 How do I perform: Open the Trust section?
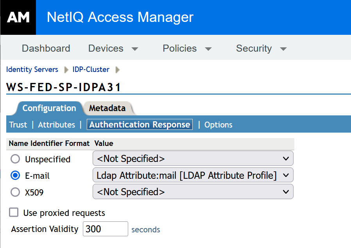point(18,124)
